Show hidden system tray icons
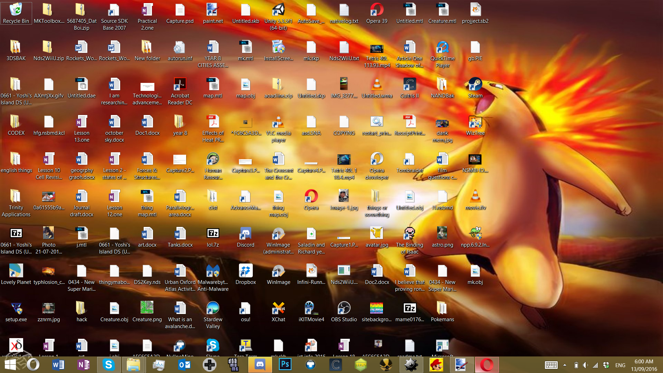 pyautogui.click(x=565, y=365)
